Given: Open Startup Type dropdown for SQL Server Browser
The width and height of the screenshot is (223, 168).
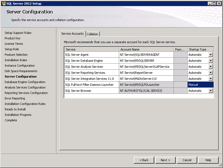Looking at the screenshot, I should 210,90.
